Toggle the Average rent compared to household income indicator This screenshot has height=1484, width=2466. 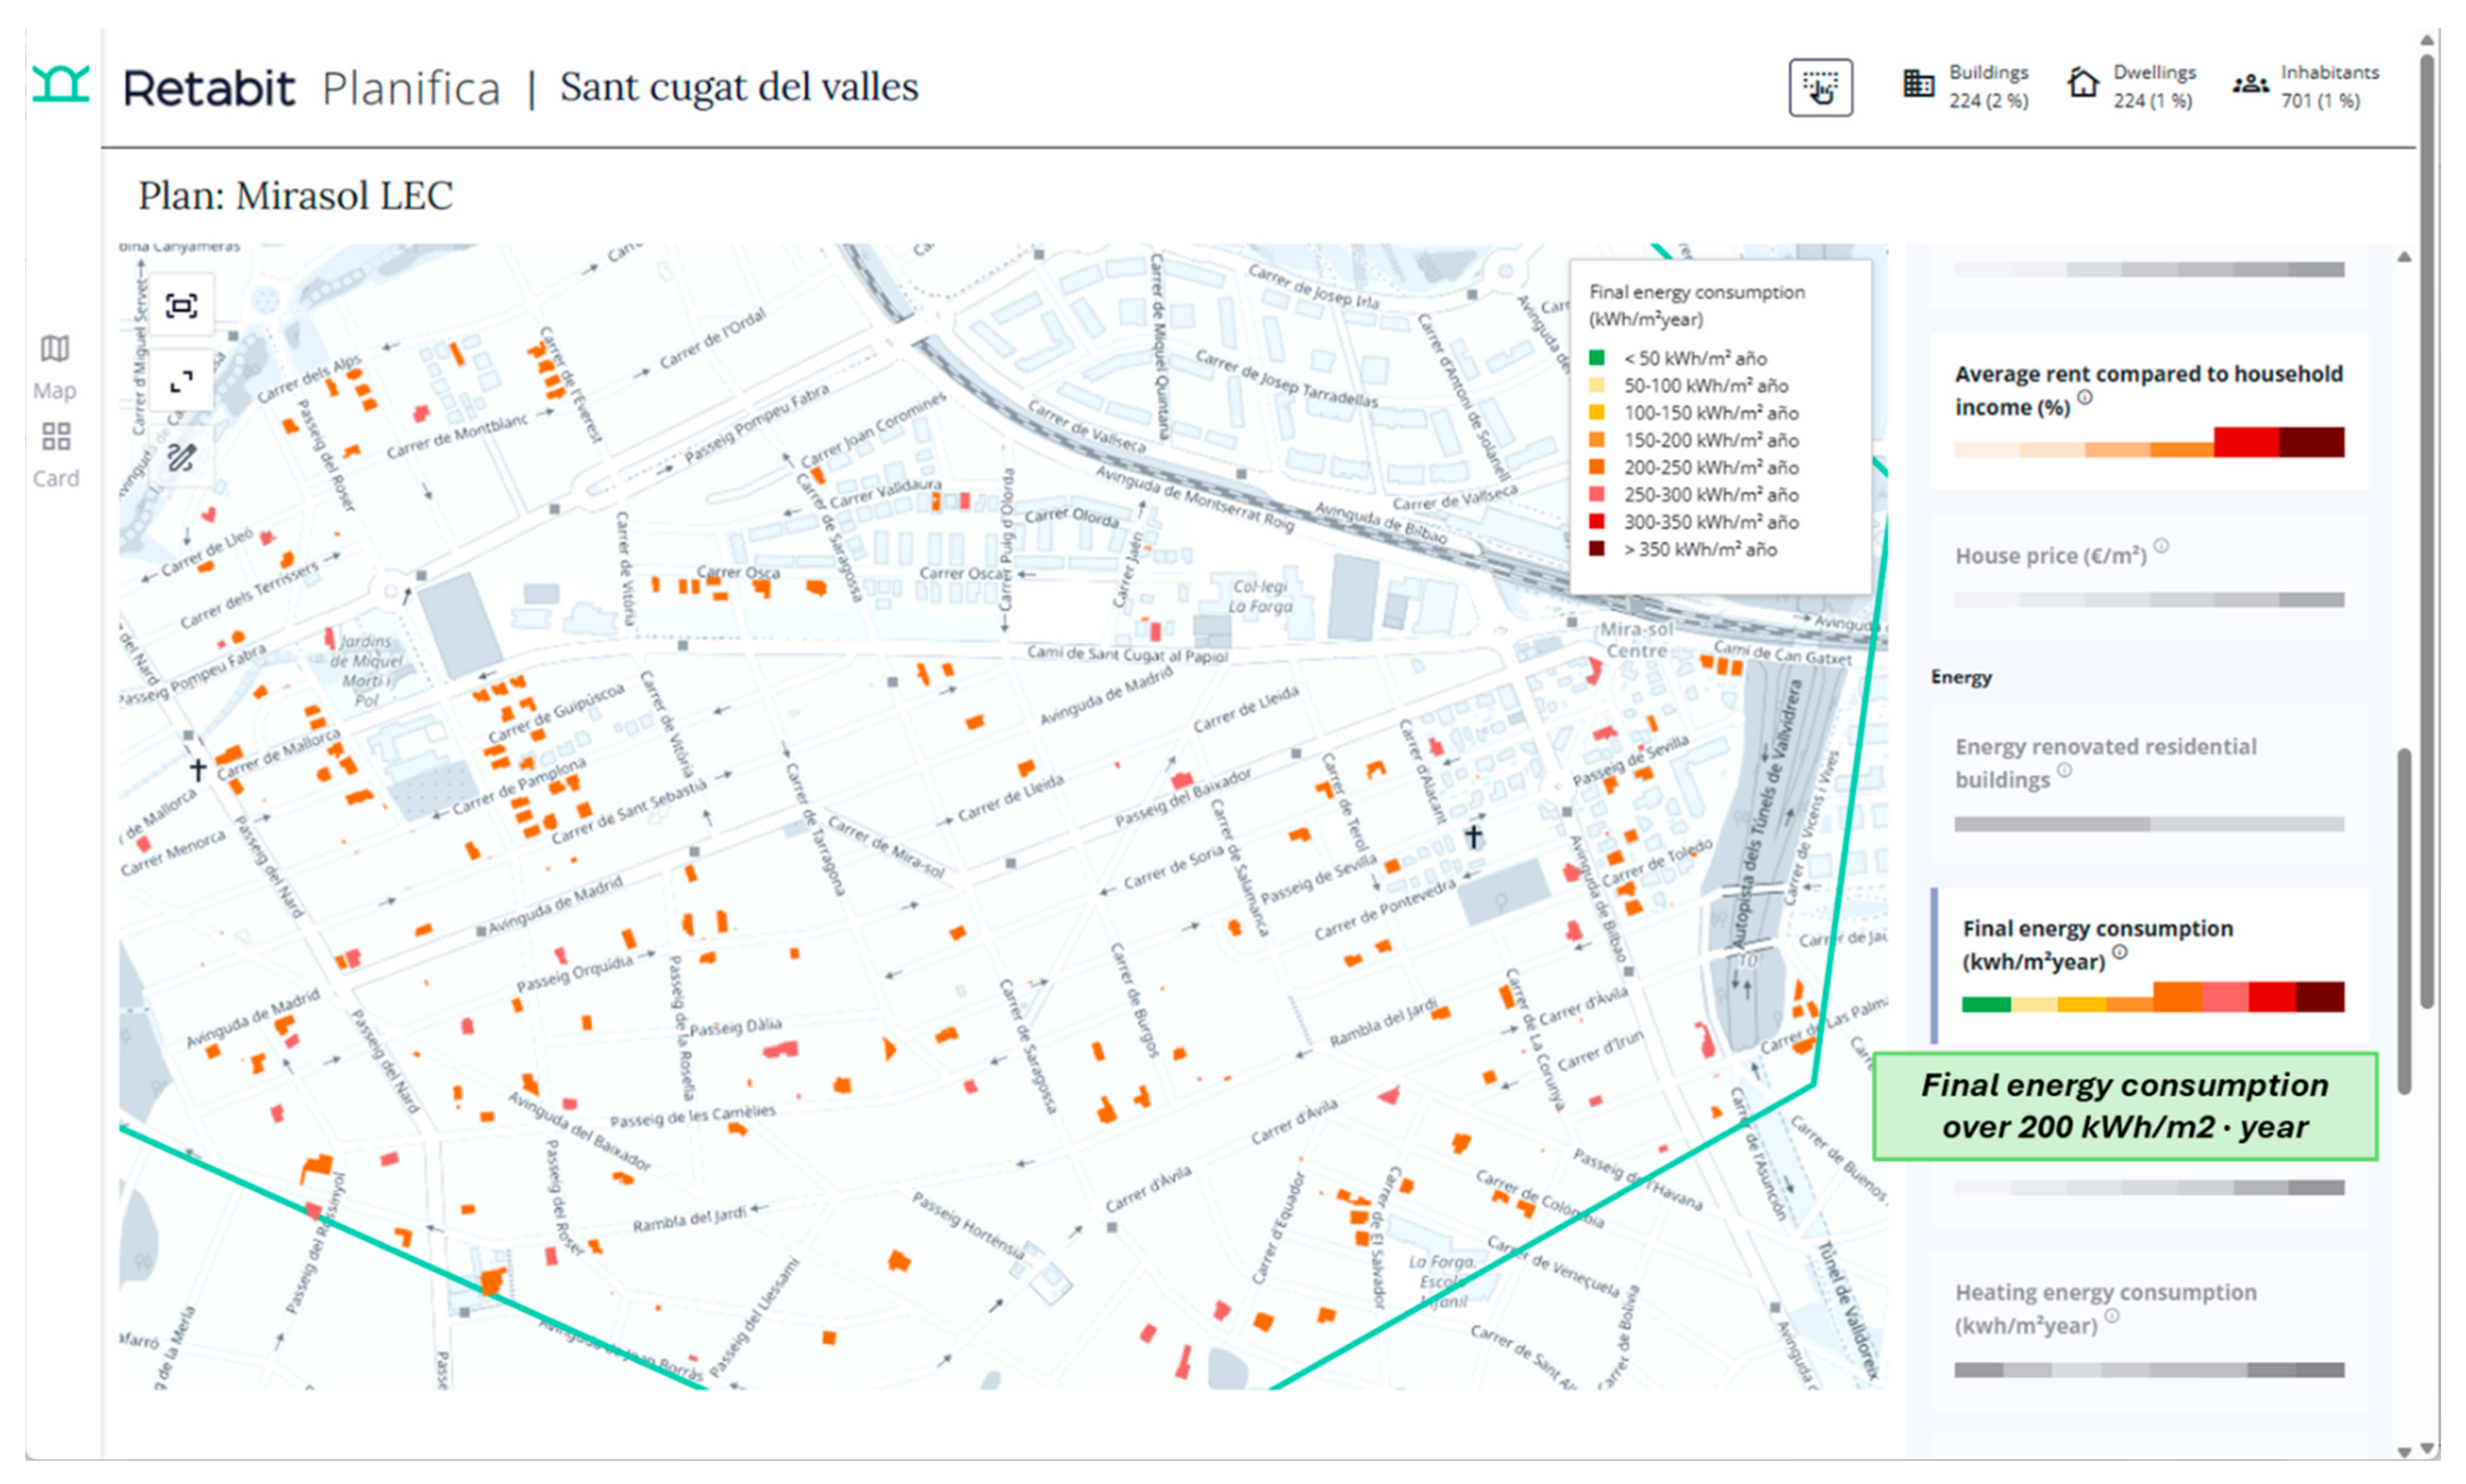[2147, 390]
